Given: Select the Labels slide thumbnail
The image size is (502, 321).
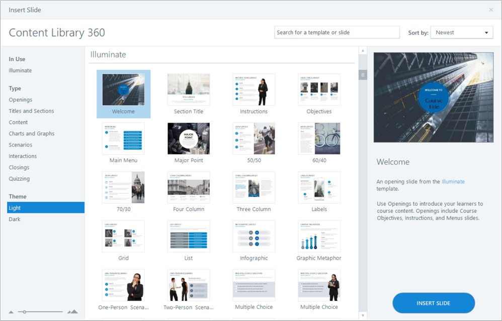Looking at the screenshot, I should click(319, 187).
